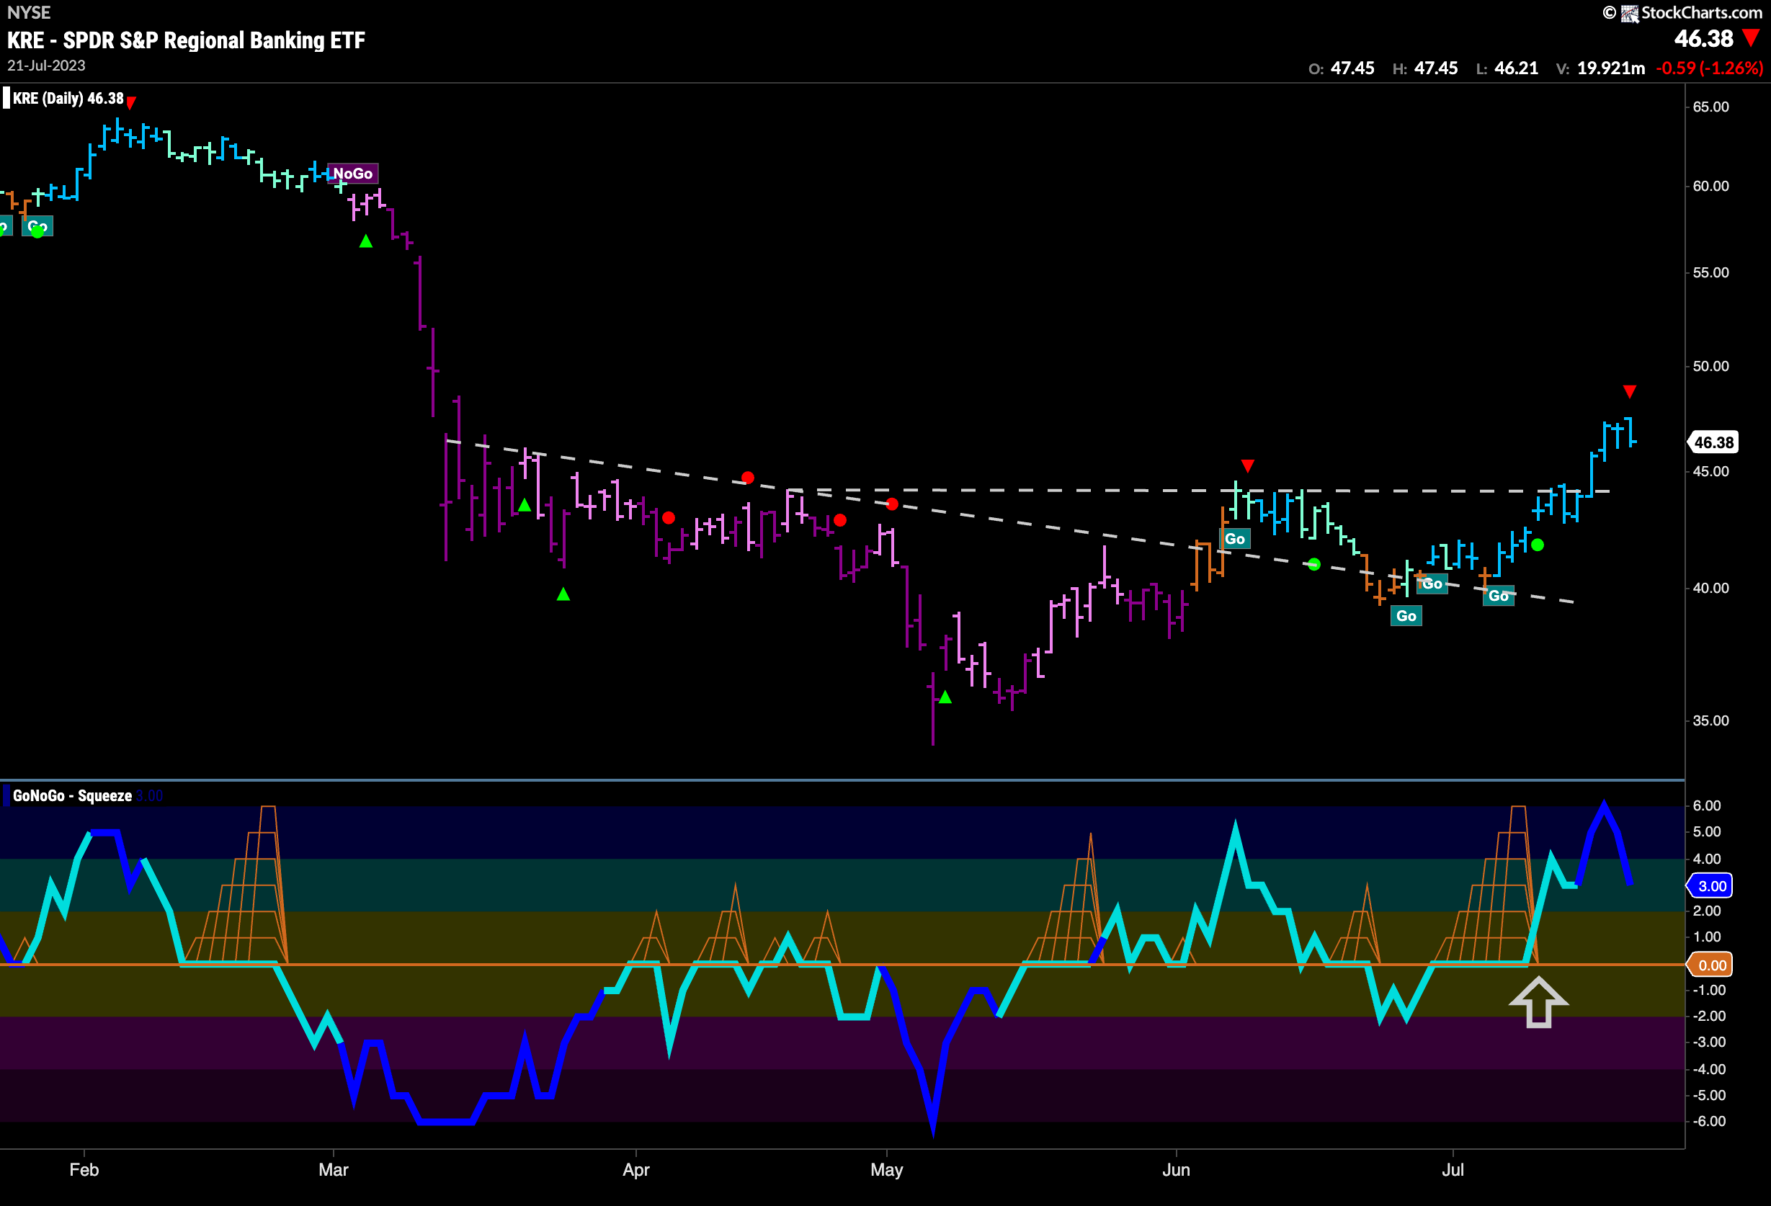This screenshot has height=1206, width=1771.
Task: Click the Mar month label on the time axis
Action: [334, 1170]
